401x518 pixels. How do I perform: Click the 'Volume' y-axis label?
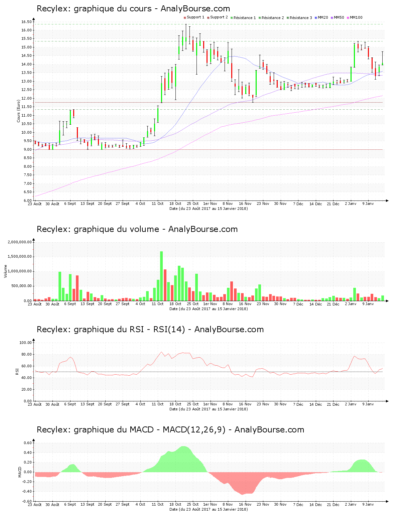coord(6,271)
